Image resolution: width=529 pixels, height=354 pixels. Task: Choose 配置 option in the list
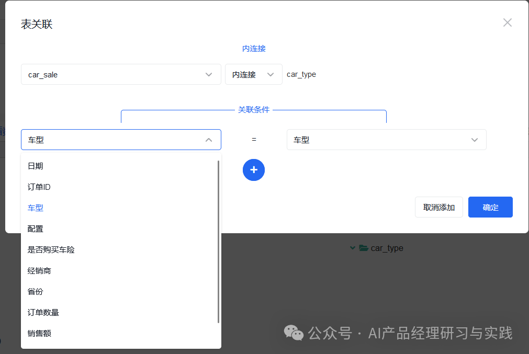coord(36,229)
